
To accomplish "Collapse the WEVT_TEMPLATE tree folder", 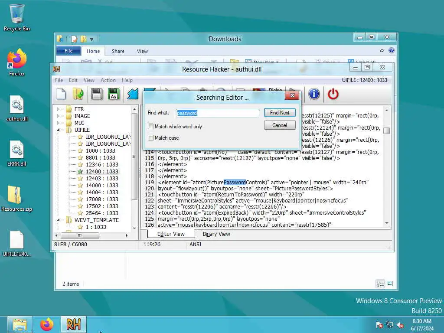I will click(59, 220).
